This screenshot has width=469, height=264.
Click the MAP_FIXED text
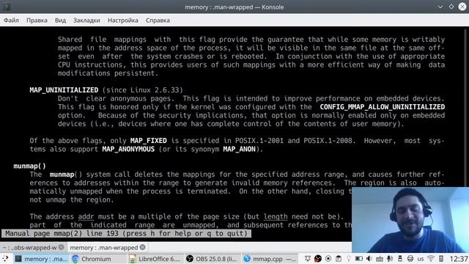(149, 141)
